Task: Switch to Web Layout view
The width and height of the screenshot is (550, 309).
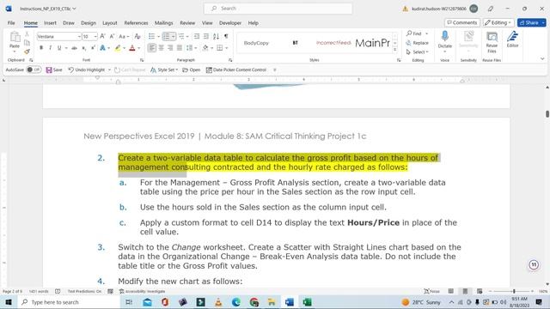Action: point(480,291)
